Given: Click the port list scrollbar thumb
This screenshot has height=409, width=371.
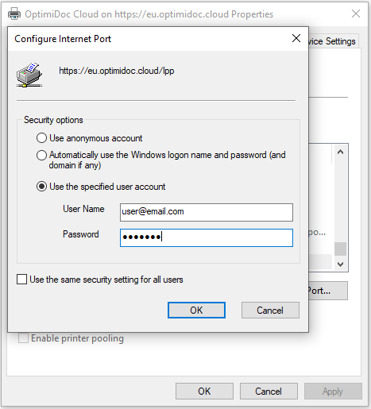Looking at the screenshot, I should tap(341, 249).
